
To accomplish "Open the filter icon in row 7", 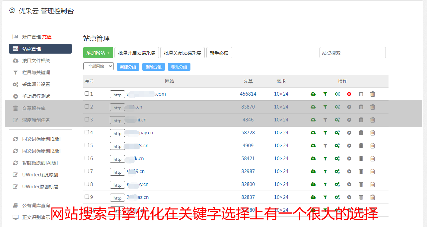I will pos(325,171).
